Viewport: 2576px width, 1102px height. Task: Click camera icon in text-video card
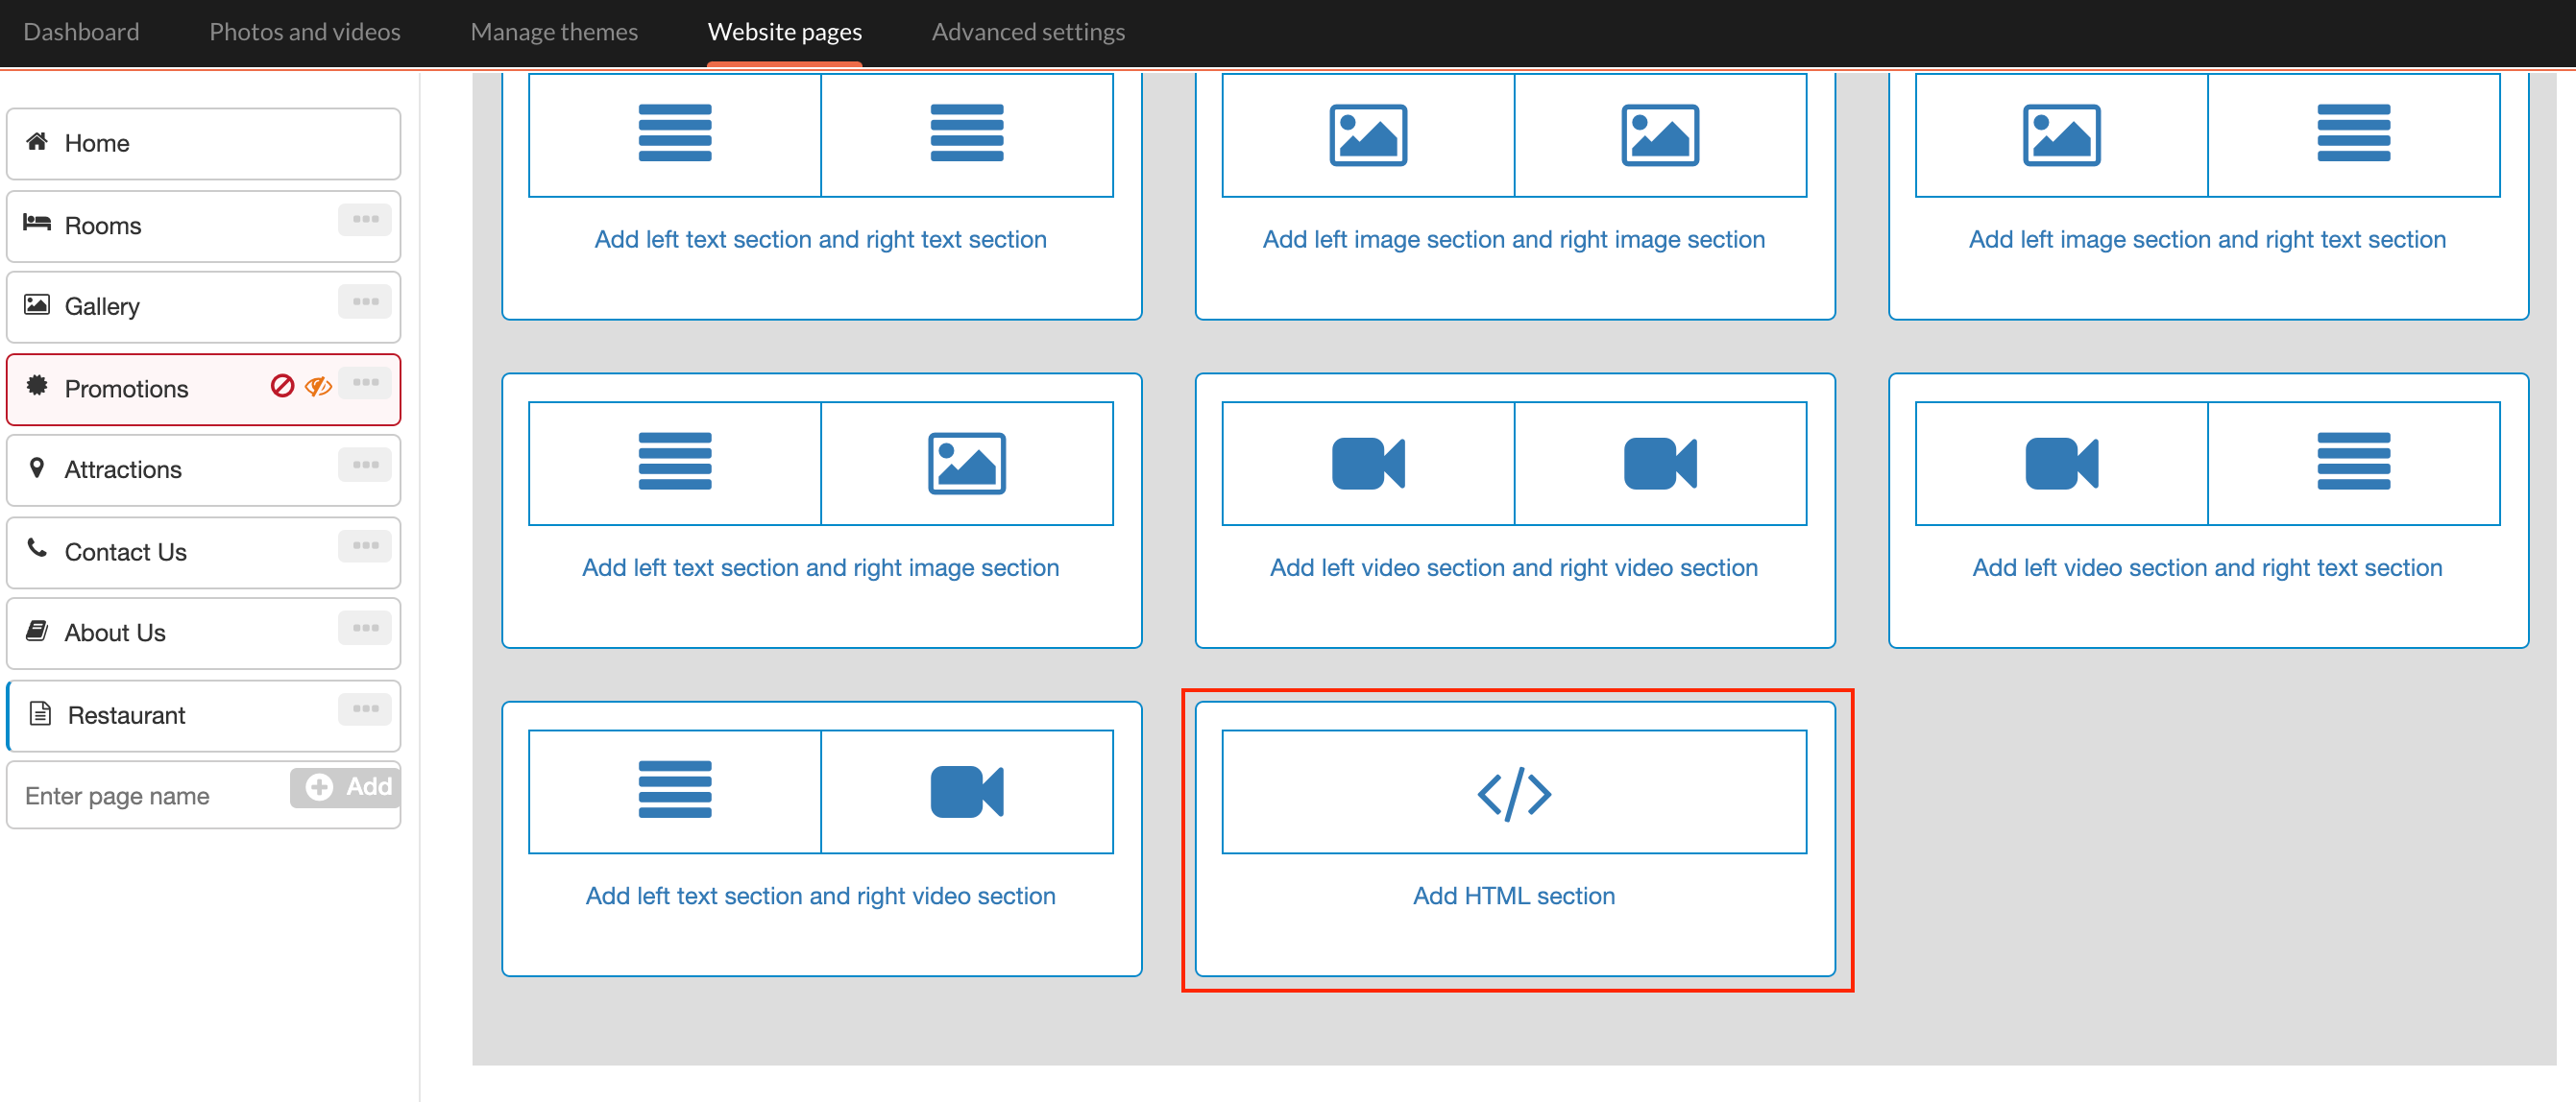967,791
